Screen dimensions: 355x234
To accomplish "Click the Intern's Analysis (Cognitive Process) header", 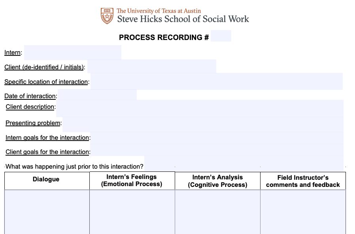I will 217,181.
